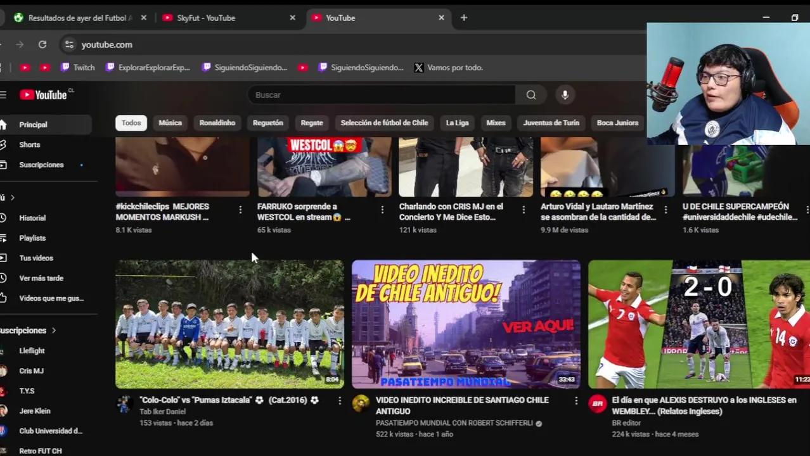Select the Música filter chip

coord(170,123)
